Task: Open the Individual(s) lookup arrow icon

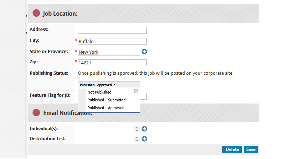Action: click(x=144, y=129)
